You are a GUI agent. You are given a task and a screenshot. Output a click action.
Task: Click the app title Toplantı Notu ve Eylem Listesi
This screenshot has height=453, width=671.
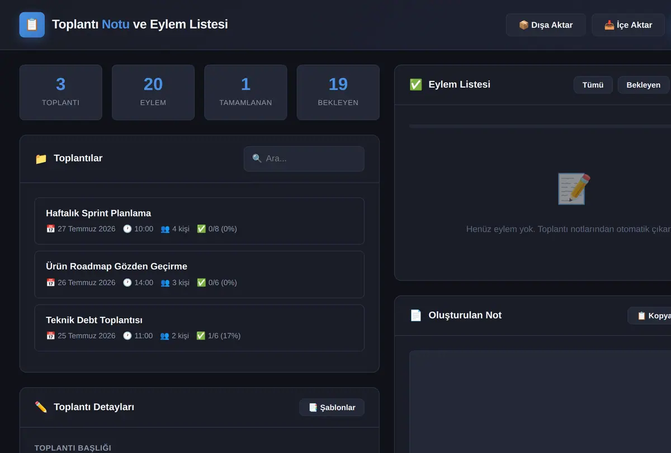click(x=140, y=25)
